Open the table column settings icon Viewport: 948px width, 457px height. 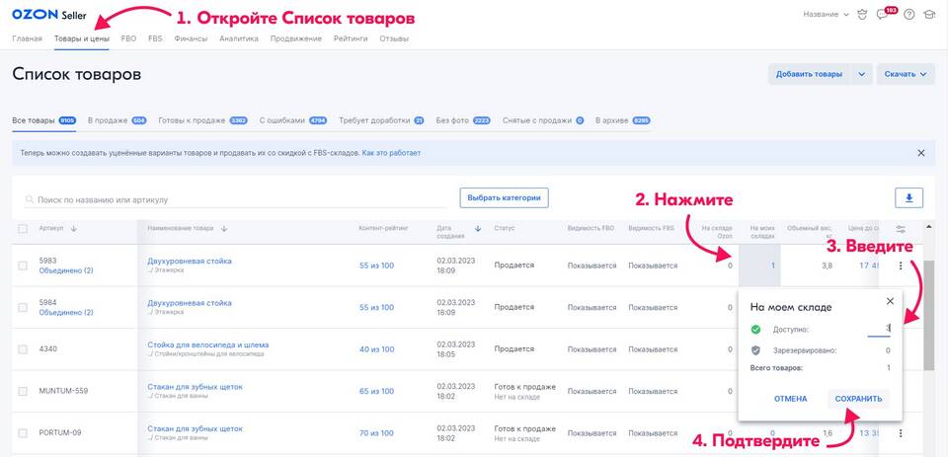[901, 229]
